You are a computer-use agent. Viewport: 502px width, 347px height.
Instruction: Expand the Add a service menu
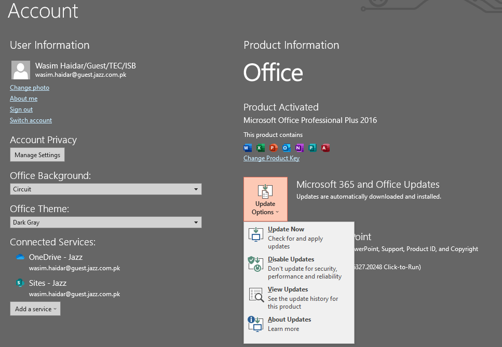(35, 309)
